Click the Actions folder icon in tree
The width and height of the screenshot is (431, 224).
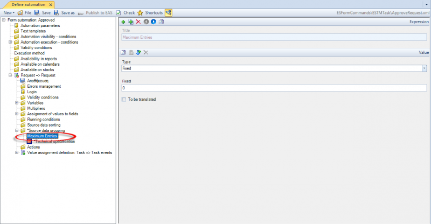(23, 147)
